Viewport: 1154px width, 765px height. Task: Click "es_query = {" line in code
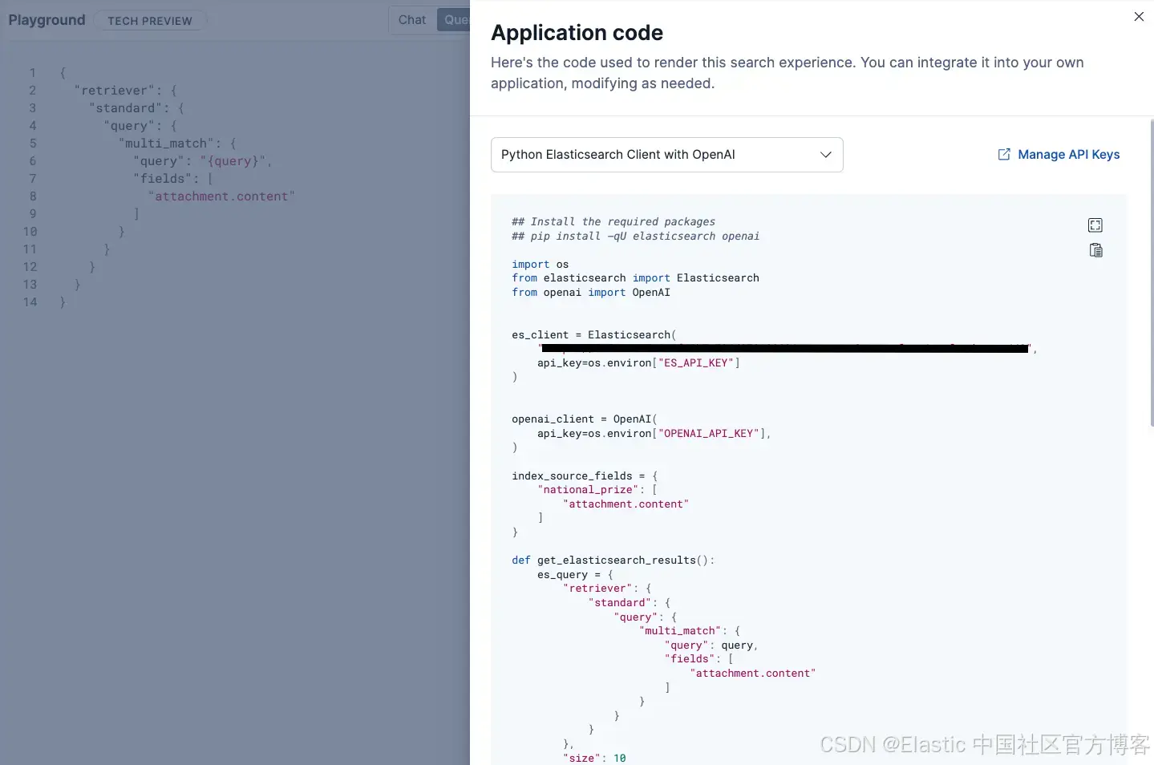click(575, 575)
